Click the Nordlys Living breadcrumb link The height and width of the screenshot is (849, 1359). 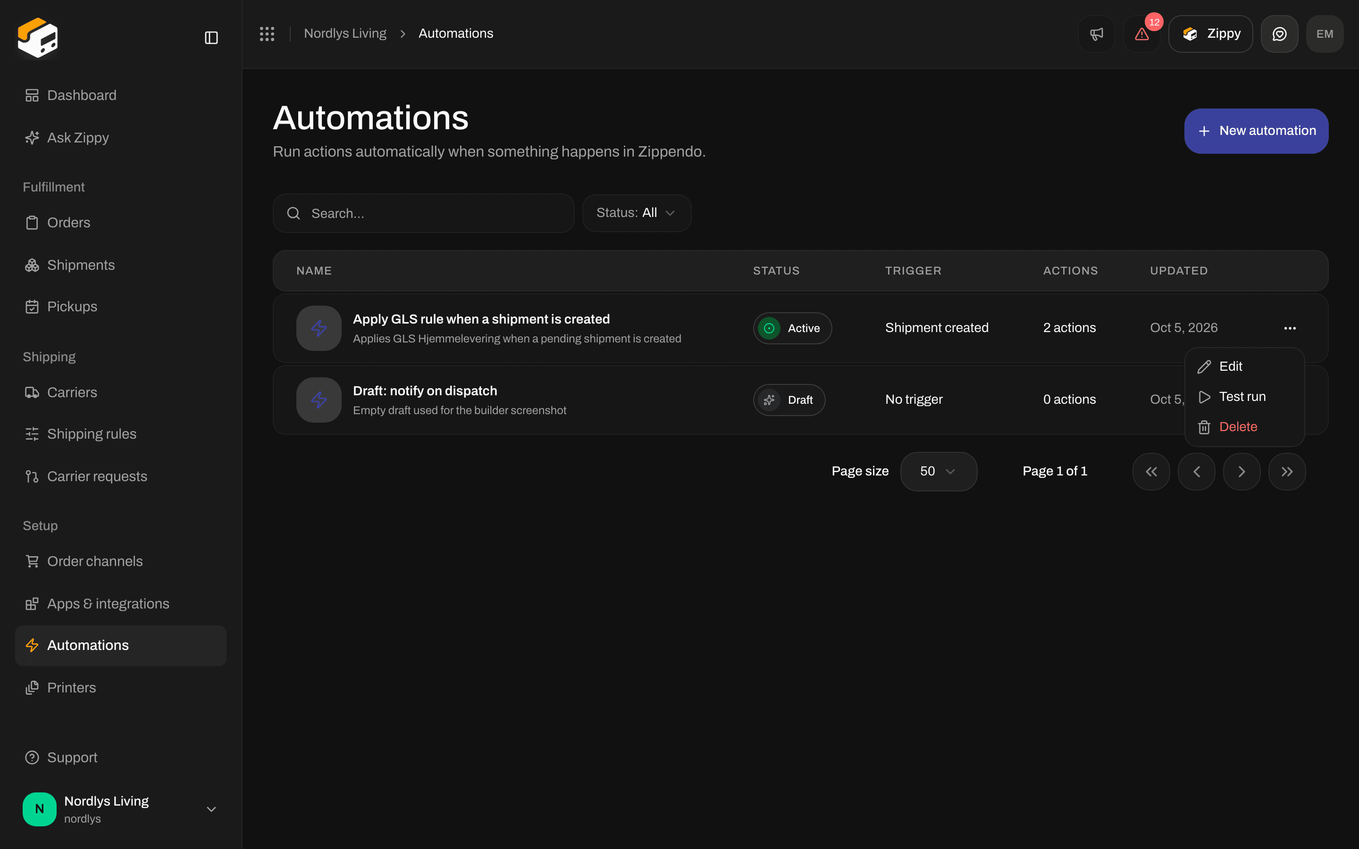tap(345, 33)
